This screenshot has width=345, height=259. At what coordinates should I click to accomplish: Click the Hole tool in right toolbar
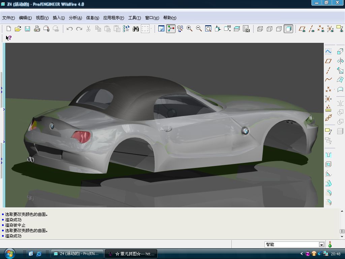tap(328, 155)
